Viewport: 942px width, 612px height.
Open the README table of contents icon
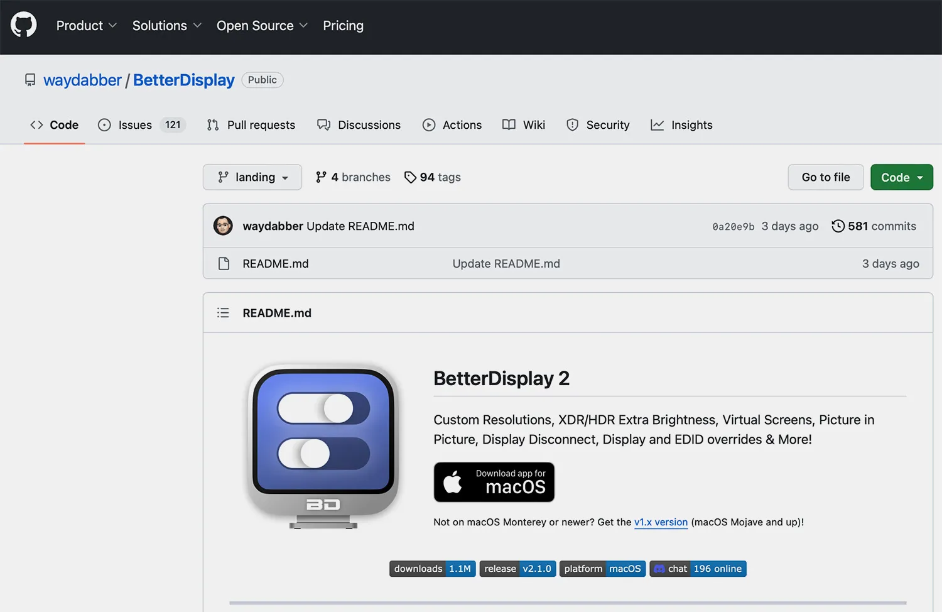click(x=223, y=313)
